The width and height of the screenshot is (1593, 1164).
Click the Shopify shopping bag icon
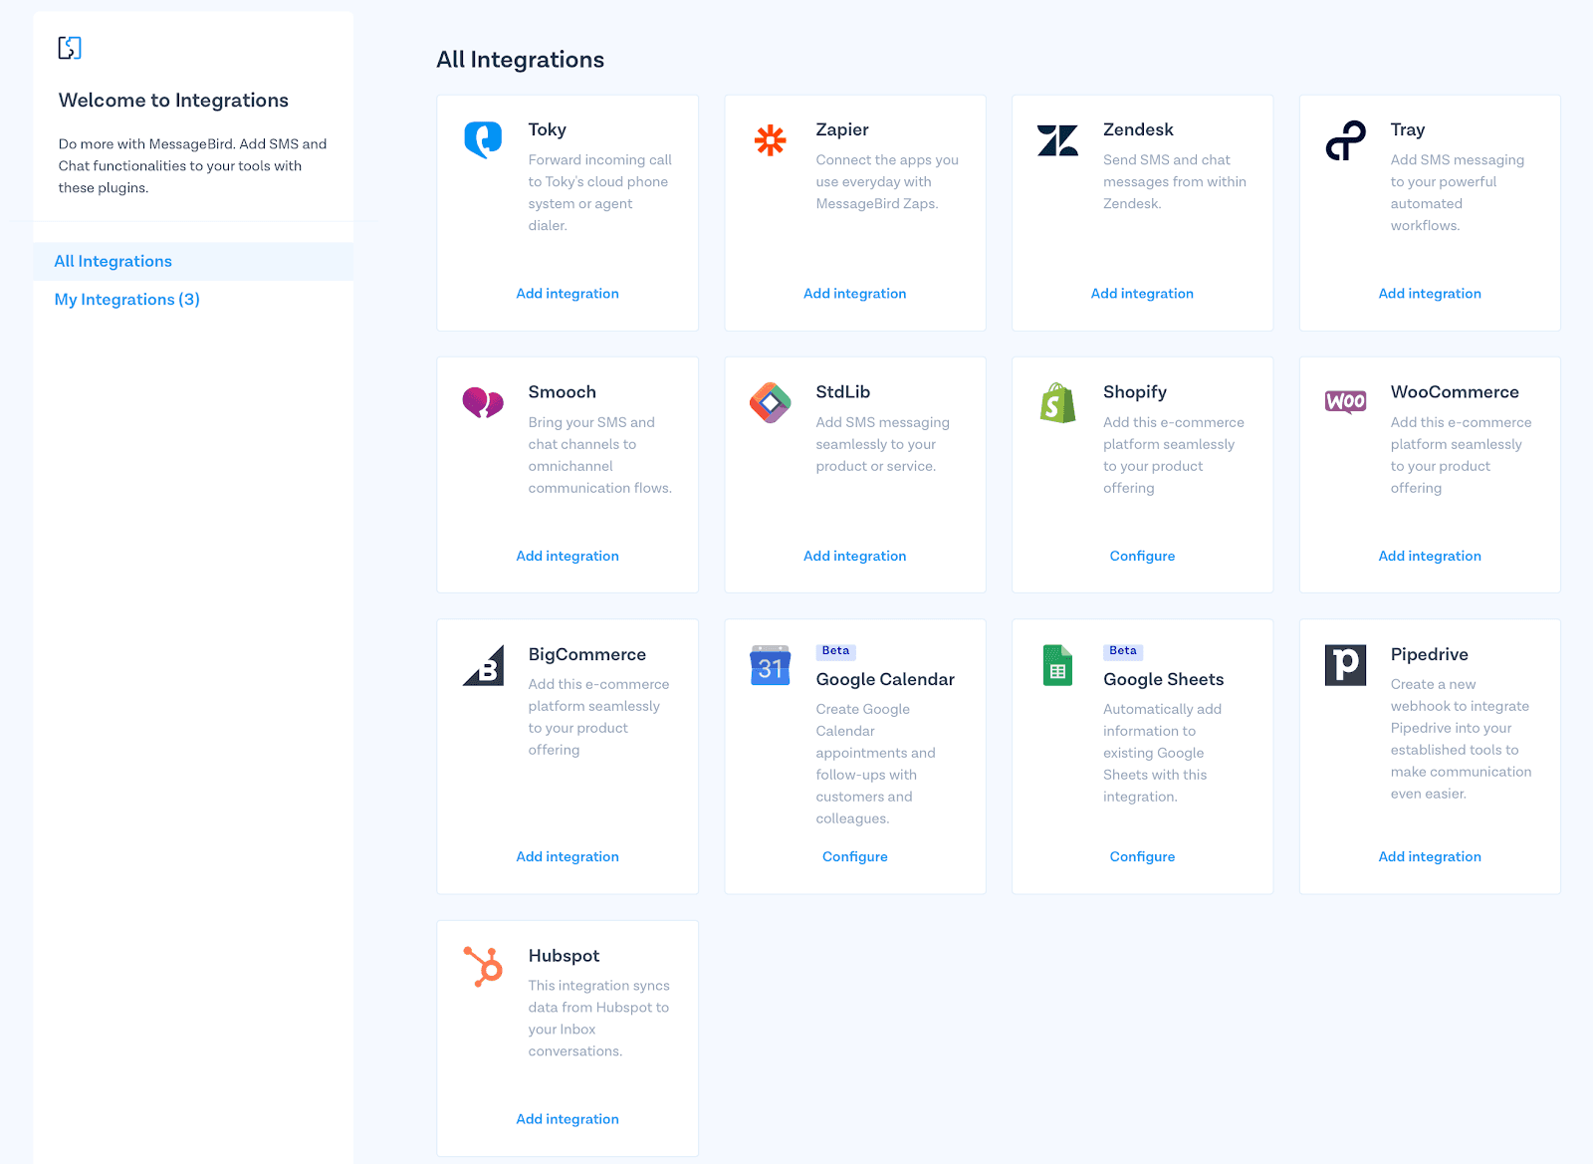coord(1057,402)
